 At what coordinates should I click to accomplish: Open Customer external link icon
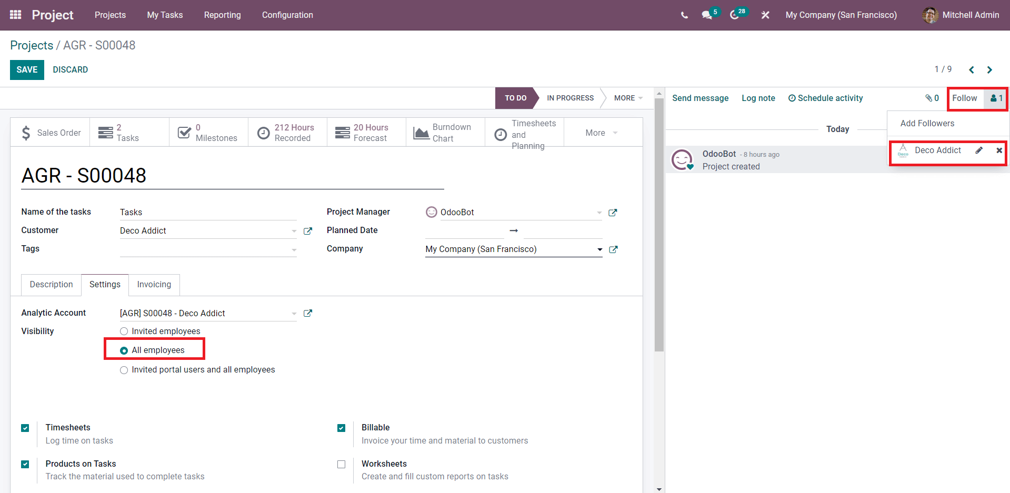(308, 231)
